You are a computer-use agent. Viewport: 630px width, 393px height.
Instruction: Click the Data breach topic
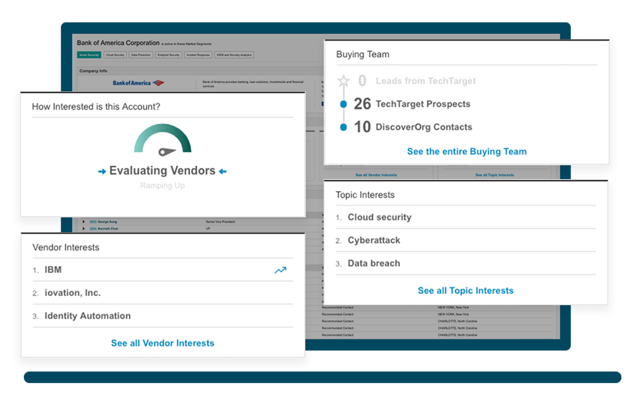pyautogui.click(x=374, y=263)
